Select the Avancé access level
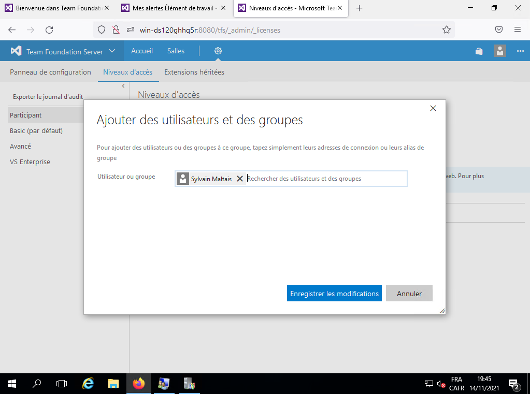The width and height of the screenshot is (530, 394). [21, 147]
